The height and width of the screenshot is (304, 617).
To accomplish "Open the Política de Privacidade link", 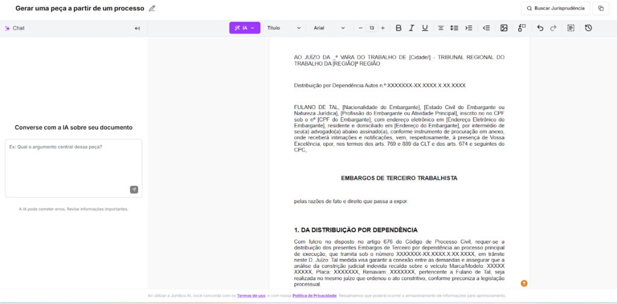I will [315, 296].
